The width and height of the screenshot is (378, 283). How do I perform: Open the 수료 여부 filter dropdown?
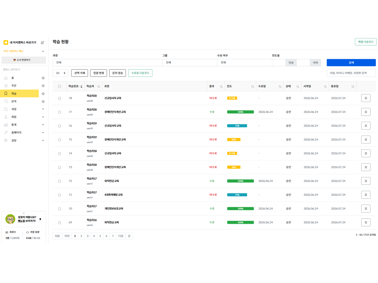(x=245, y=62)
